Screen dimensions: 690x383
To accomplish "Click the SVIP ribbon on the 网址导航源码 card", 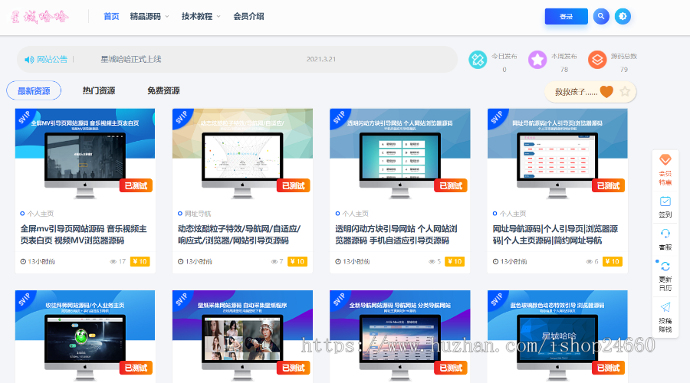I will (x=498, y=118).
